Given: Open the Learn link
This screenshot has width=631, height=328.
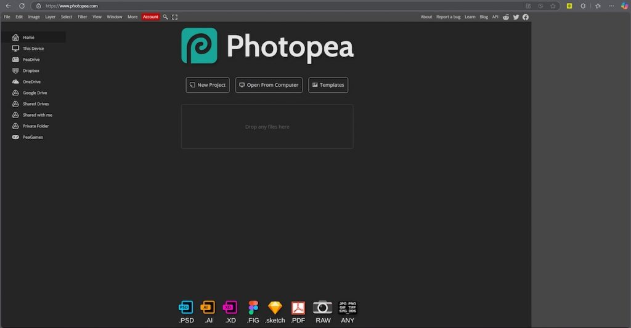Looking at the screenshot, I should (470, 17).
